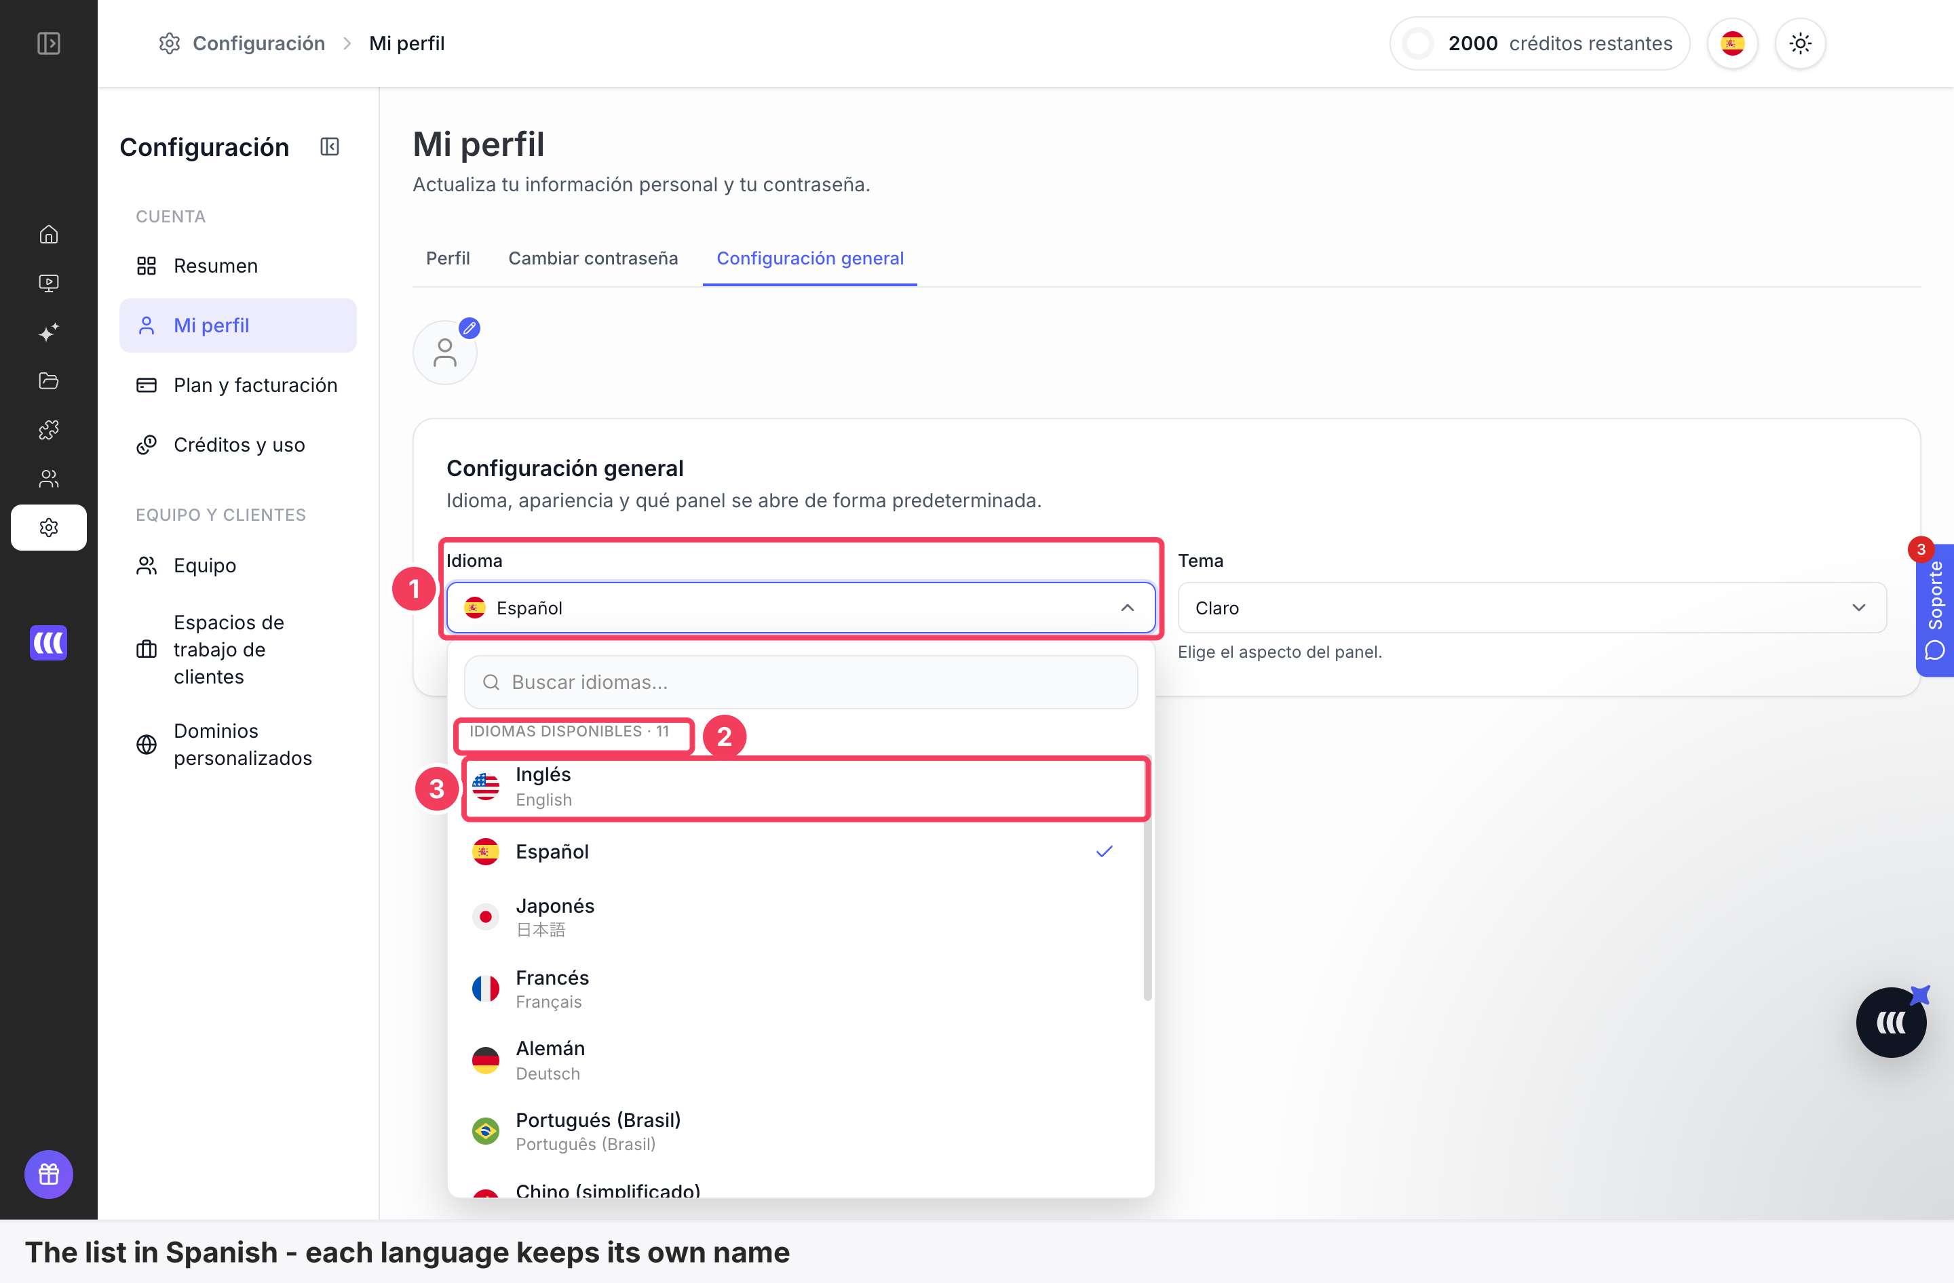Toggle the sun theme icon in header

(x=1800, y=43)
